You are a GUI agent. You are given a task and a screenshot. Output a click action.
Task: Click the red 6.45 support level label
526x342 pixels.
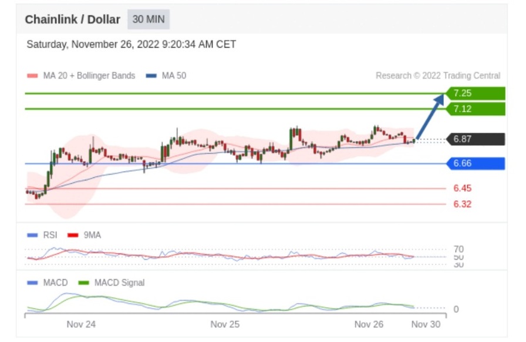tap(462, 189)
